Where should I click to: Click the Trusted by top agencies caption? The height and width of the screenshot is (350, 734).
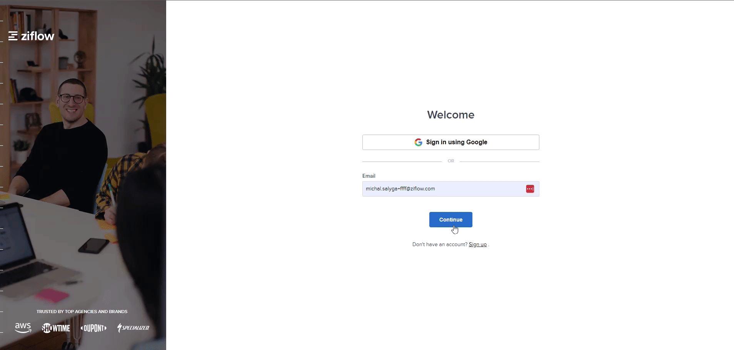(x=82, y=312)
